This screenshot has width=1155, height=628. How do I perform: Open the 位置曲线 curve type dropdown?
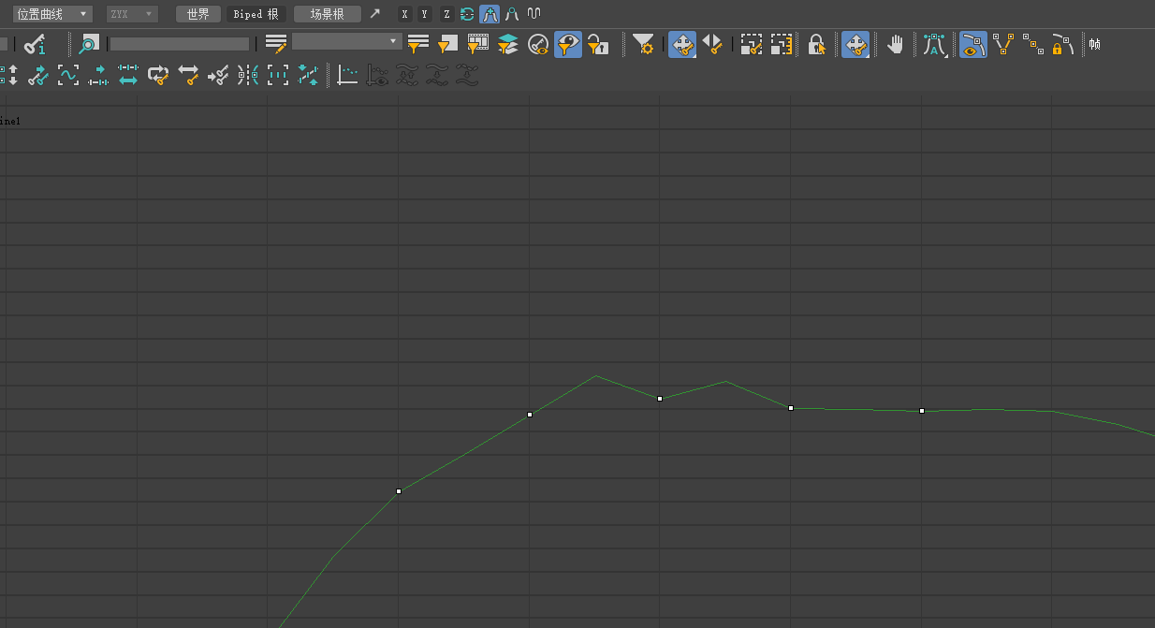[x=52, y=14]
